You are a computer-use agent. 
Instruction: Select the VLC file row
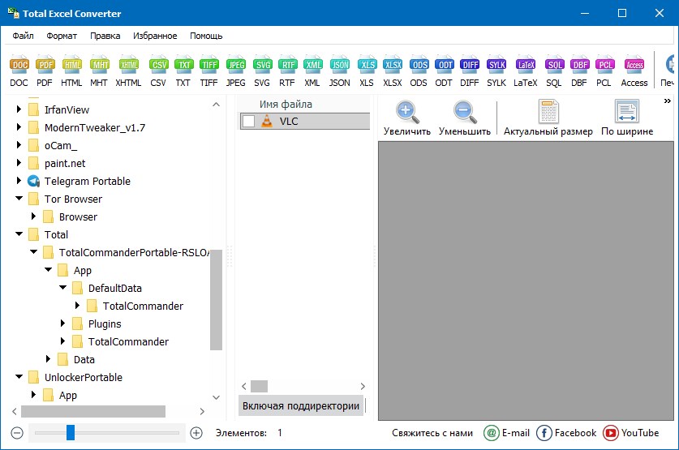(305, 121)
